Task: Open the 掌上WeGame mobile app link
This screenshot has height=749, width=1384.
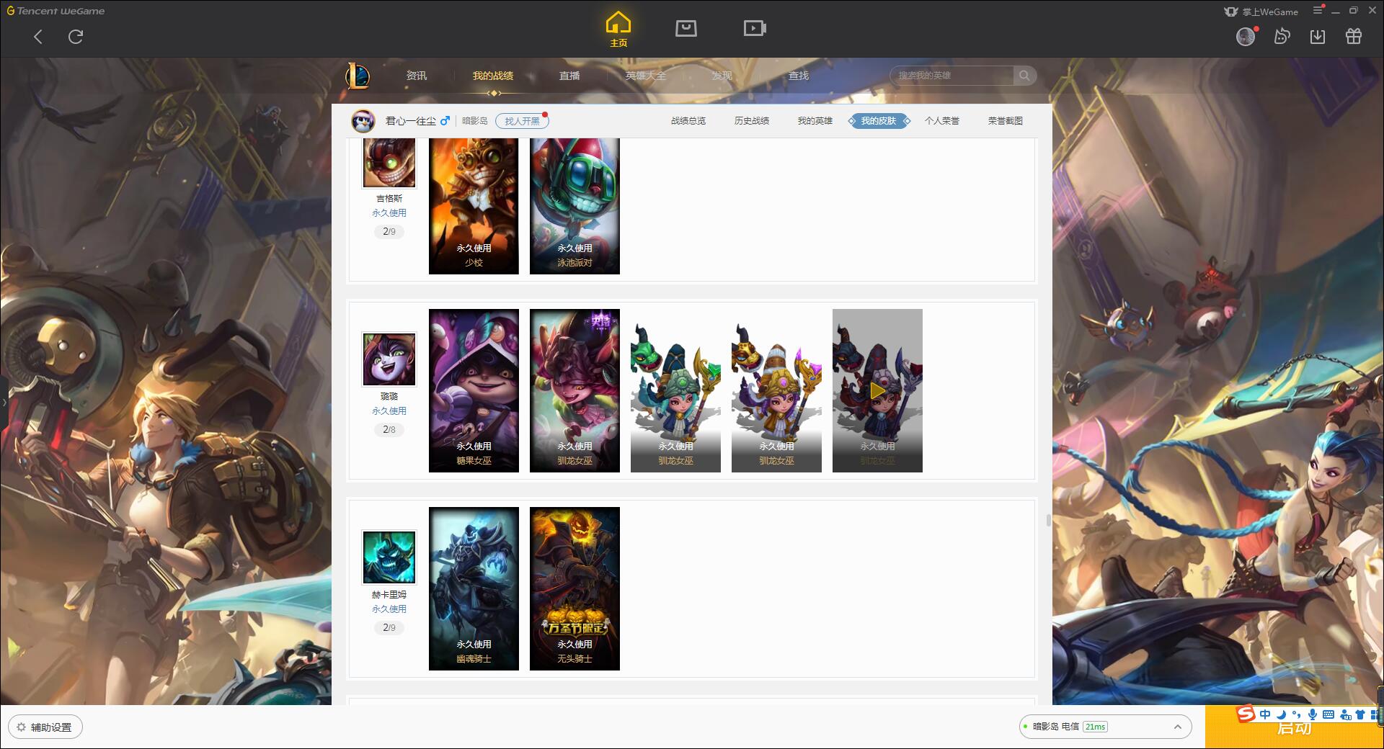Action: [1261, 12]
